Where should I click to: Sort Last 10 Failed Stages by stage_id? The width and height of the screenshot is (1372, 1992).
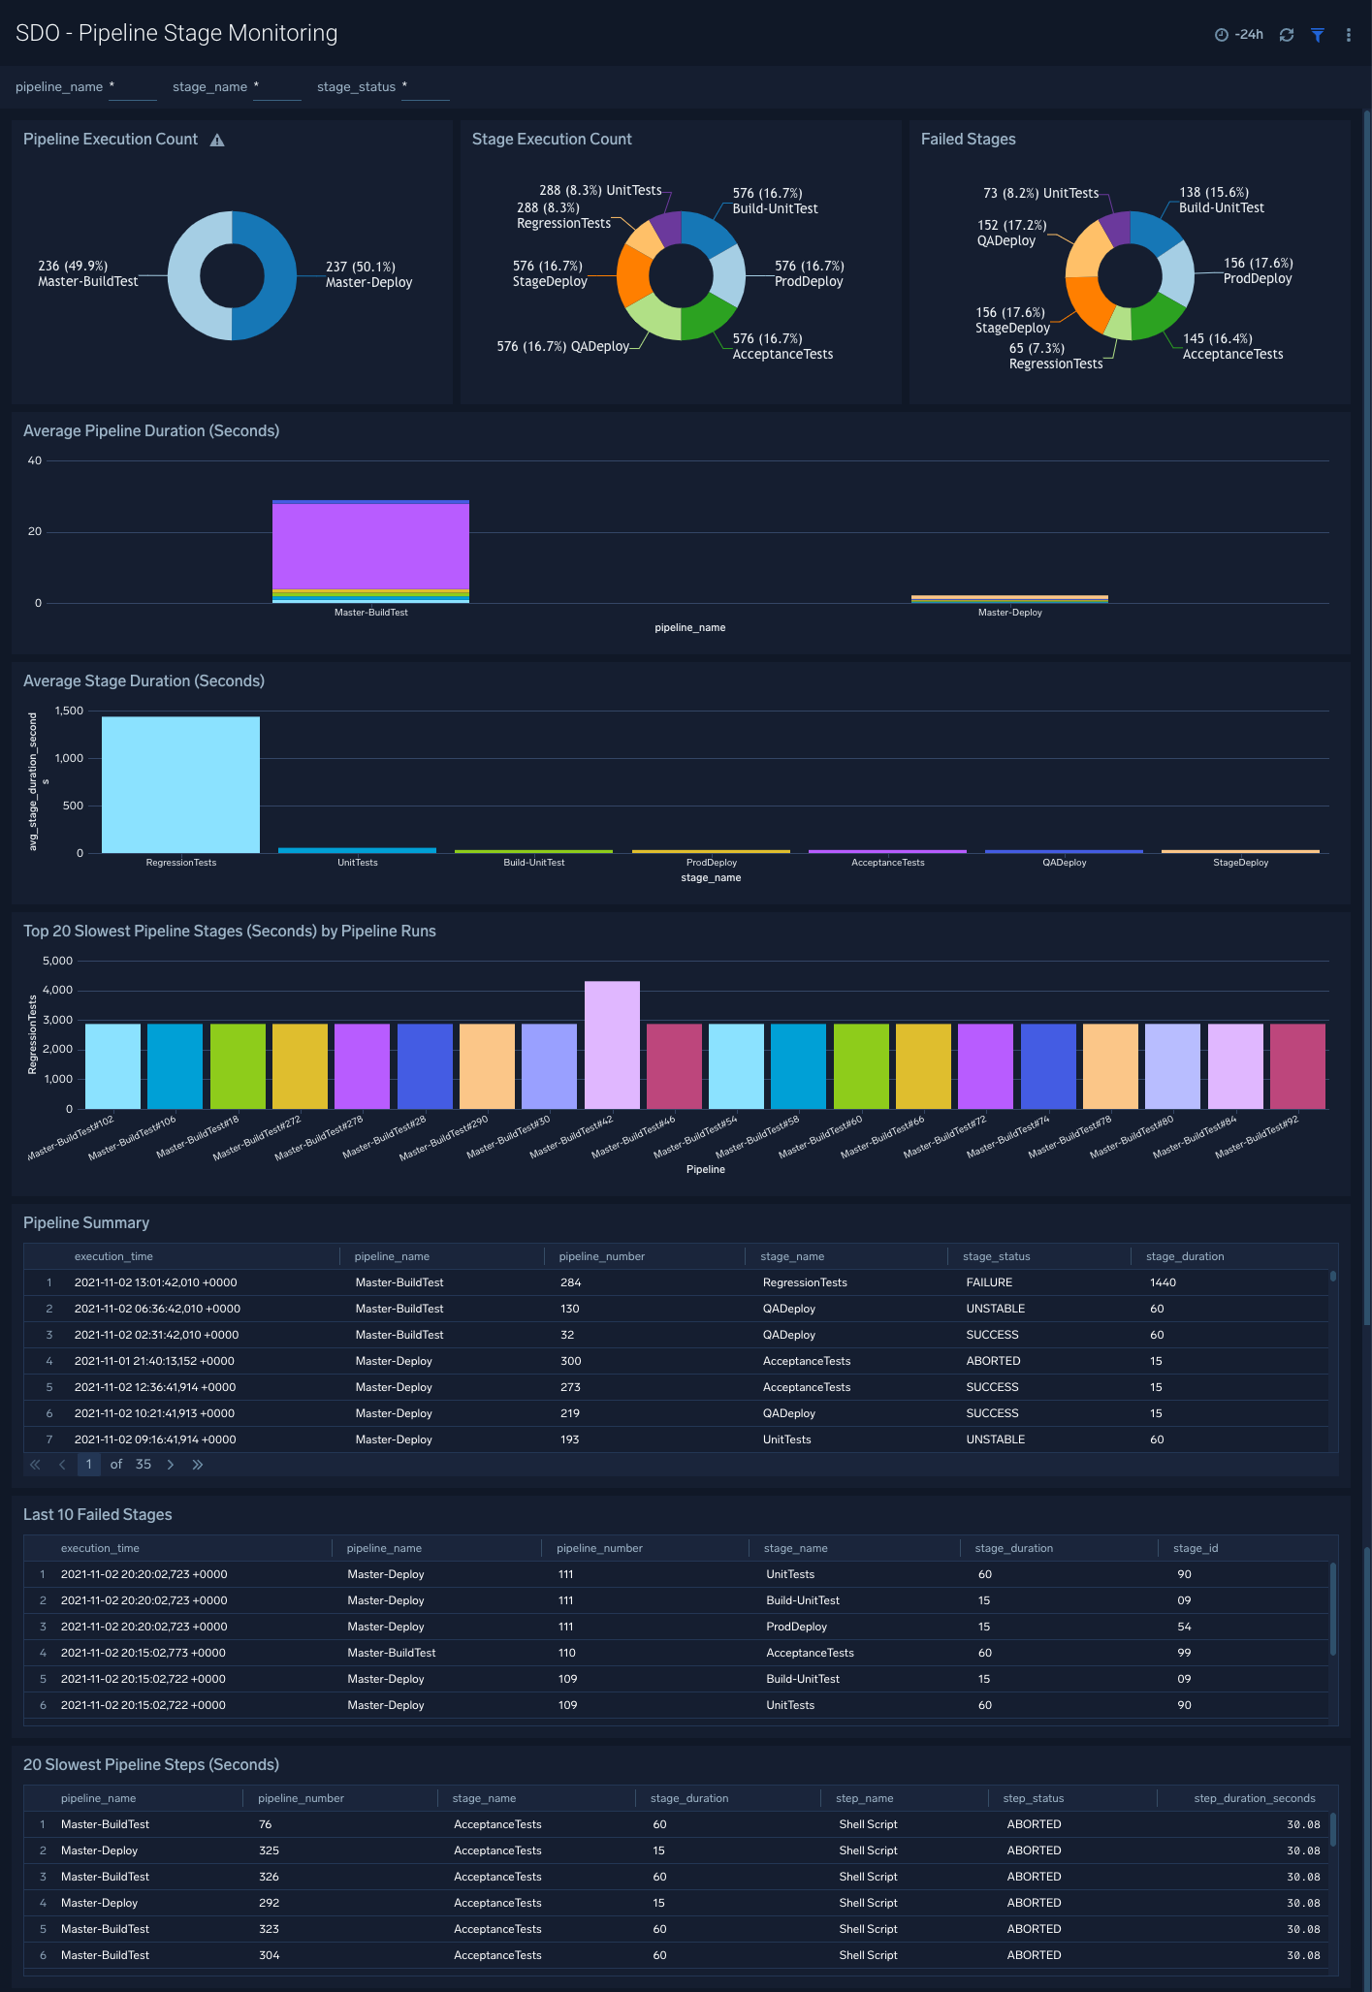[x=1196, y=1548]
